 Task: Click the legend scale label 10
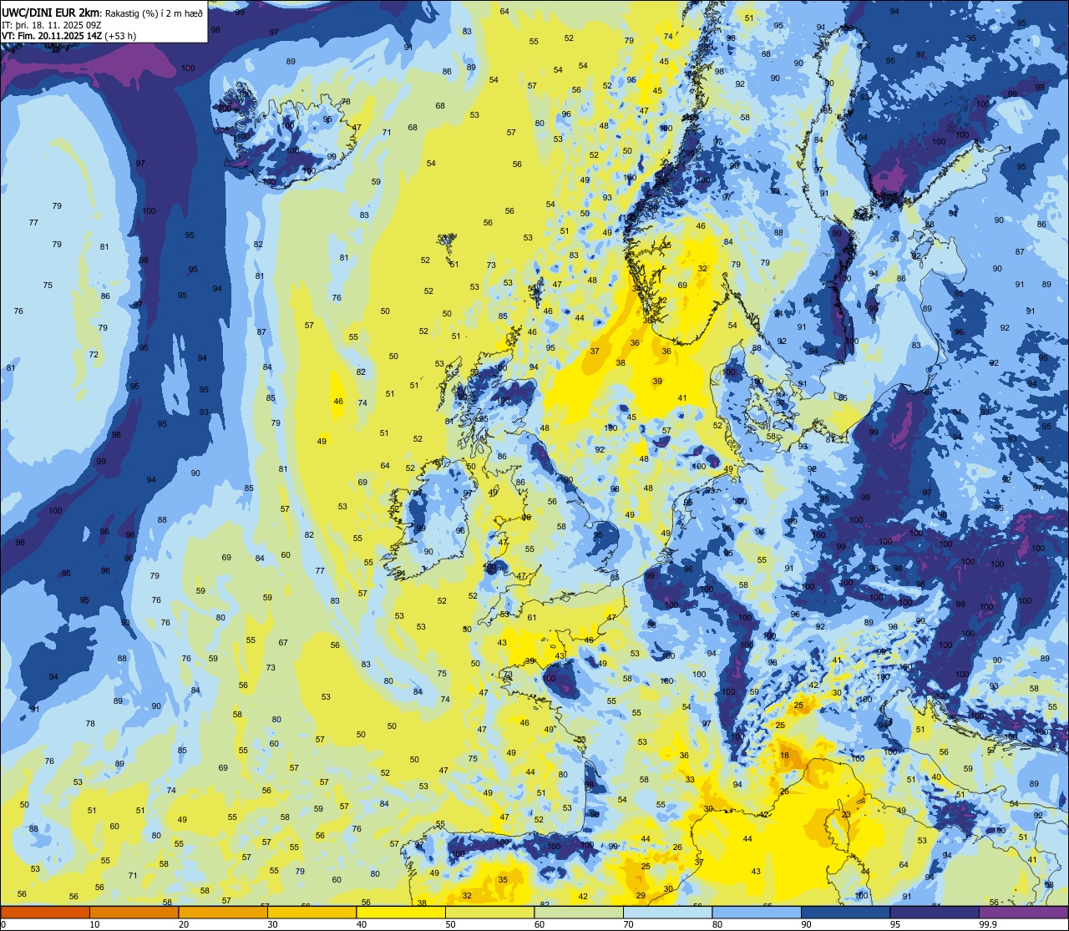click(x=94, y=924)
